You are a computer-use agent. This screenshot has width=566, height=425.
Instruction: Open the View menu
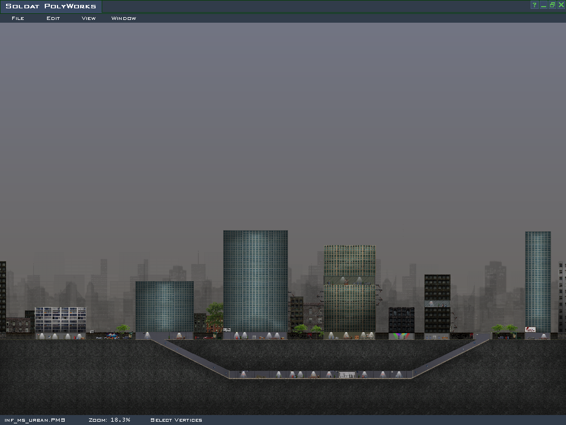[88, 18]
